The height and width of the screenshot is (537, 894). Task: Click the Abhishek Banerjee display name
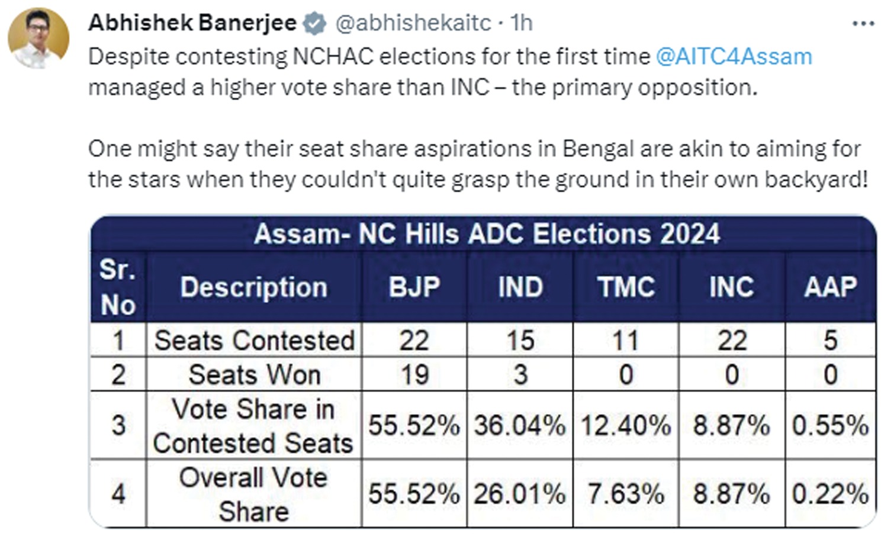(192, 23)
